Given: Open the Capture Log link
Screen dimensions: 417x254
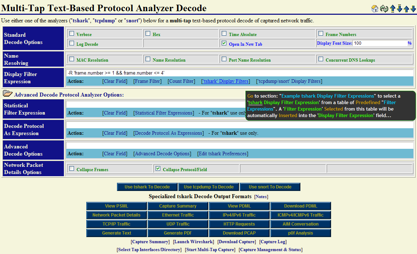Looking at the screenshot, I should [273, 242].
